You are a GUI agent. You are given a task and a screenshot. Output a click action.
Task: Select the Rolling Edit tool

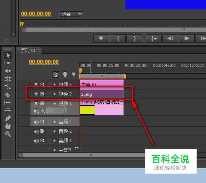8,79
